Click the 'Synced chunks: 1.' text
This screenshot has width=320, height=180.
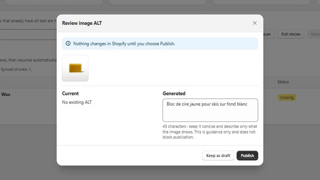[16, 69]
